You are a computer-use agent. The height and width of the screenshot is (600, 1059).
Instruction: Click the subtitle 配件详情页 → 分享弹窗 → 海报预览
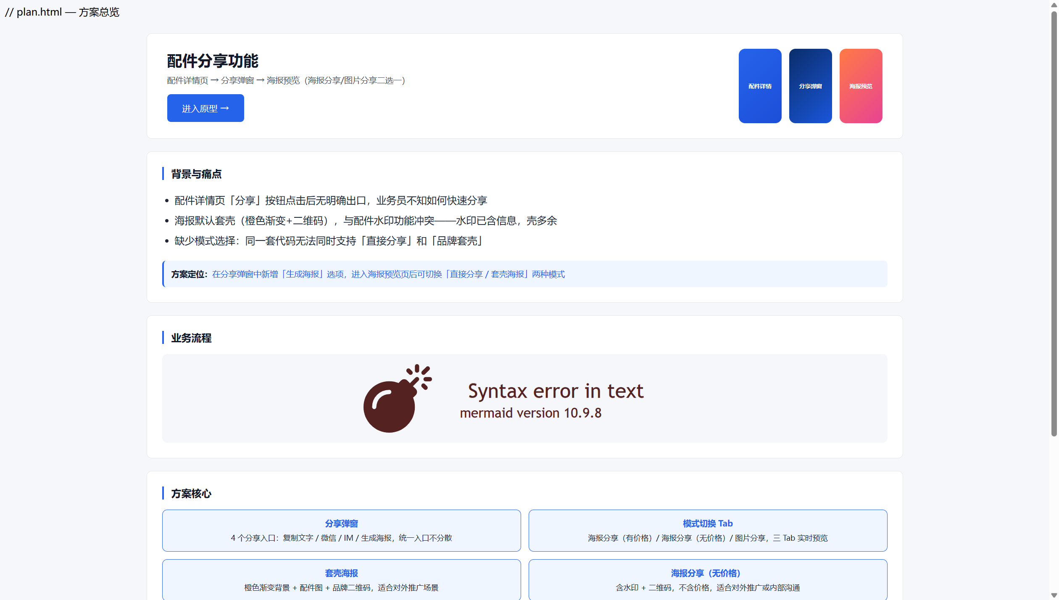coord(286,80)
